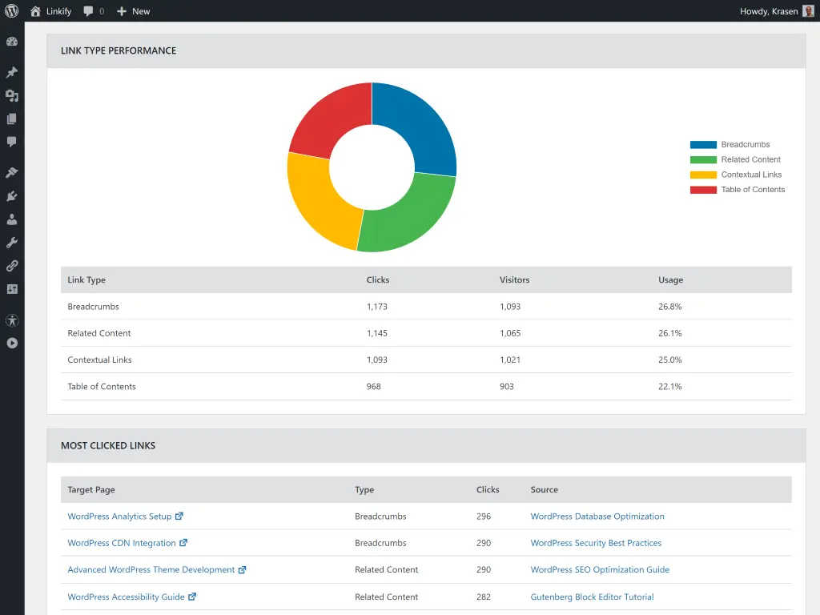Open the Linkify link icon in sidebar
This screenshot has height=615, width=820.
click(12, 265)
